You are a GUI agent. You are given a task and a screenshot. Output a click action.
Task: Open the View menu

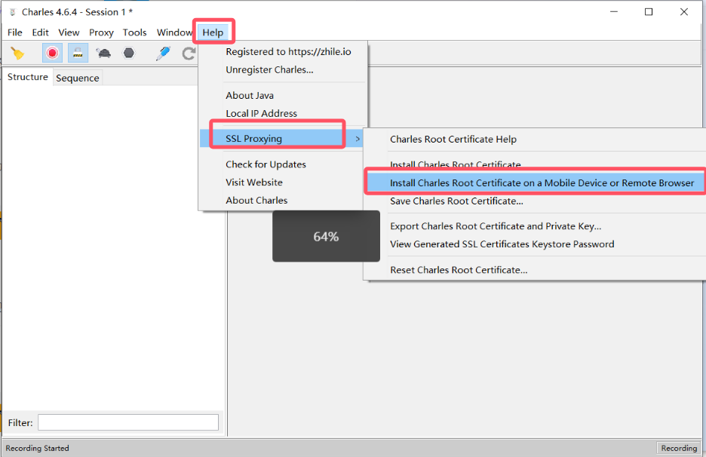click(x=69, y=32)
